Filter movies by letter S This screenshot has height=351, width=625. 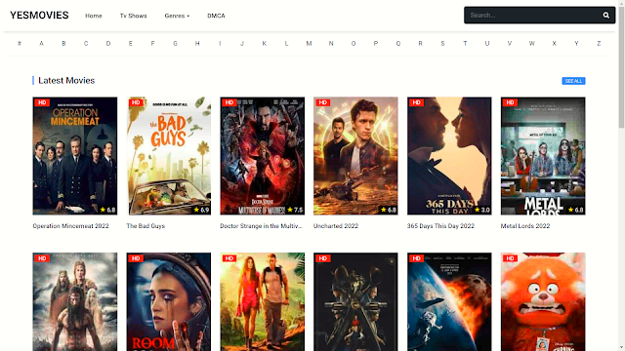[x=442, y=43]
